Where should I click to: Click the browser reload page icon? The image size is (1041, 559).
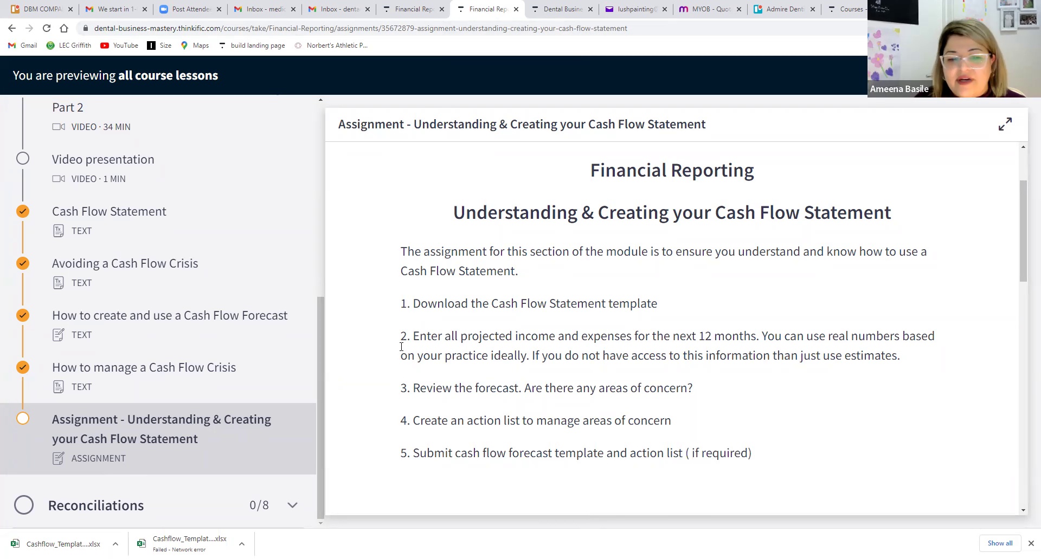click(47, 28)
